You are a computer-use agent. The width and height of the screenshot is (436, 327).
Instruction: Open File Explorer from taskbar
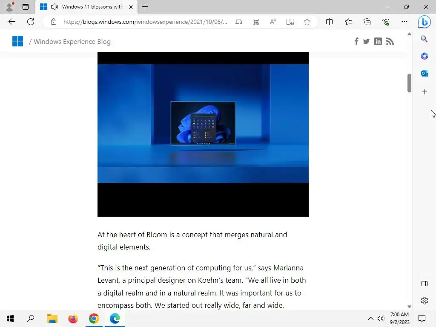(x=52, y=318)
